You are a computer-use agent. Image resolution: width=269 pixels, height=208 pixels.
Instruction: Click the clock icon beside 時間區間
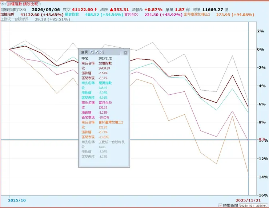[x=220, y=205]
